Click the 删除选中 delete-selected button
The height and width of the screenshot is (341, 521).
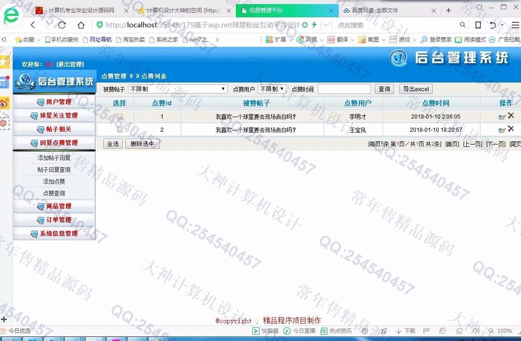coord(143,144)
